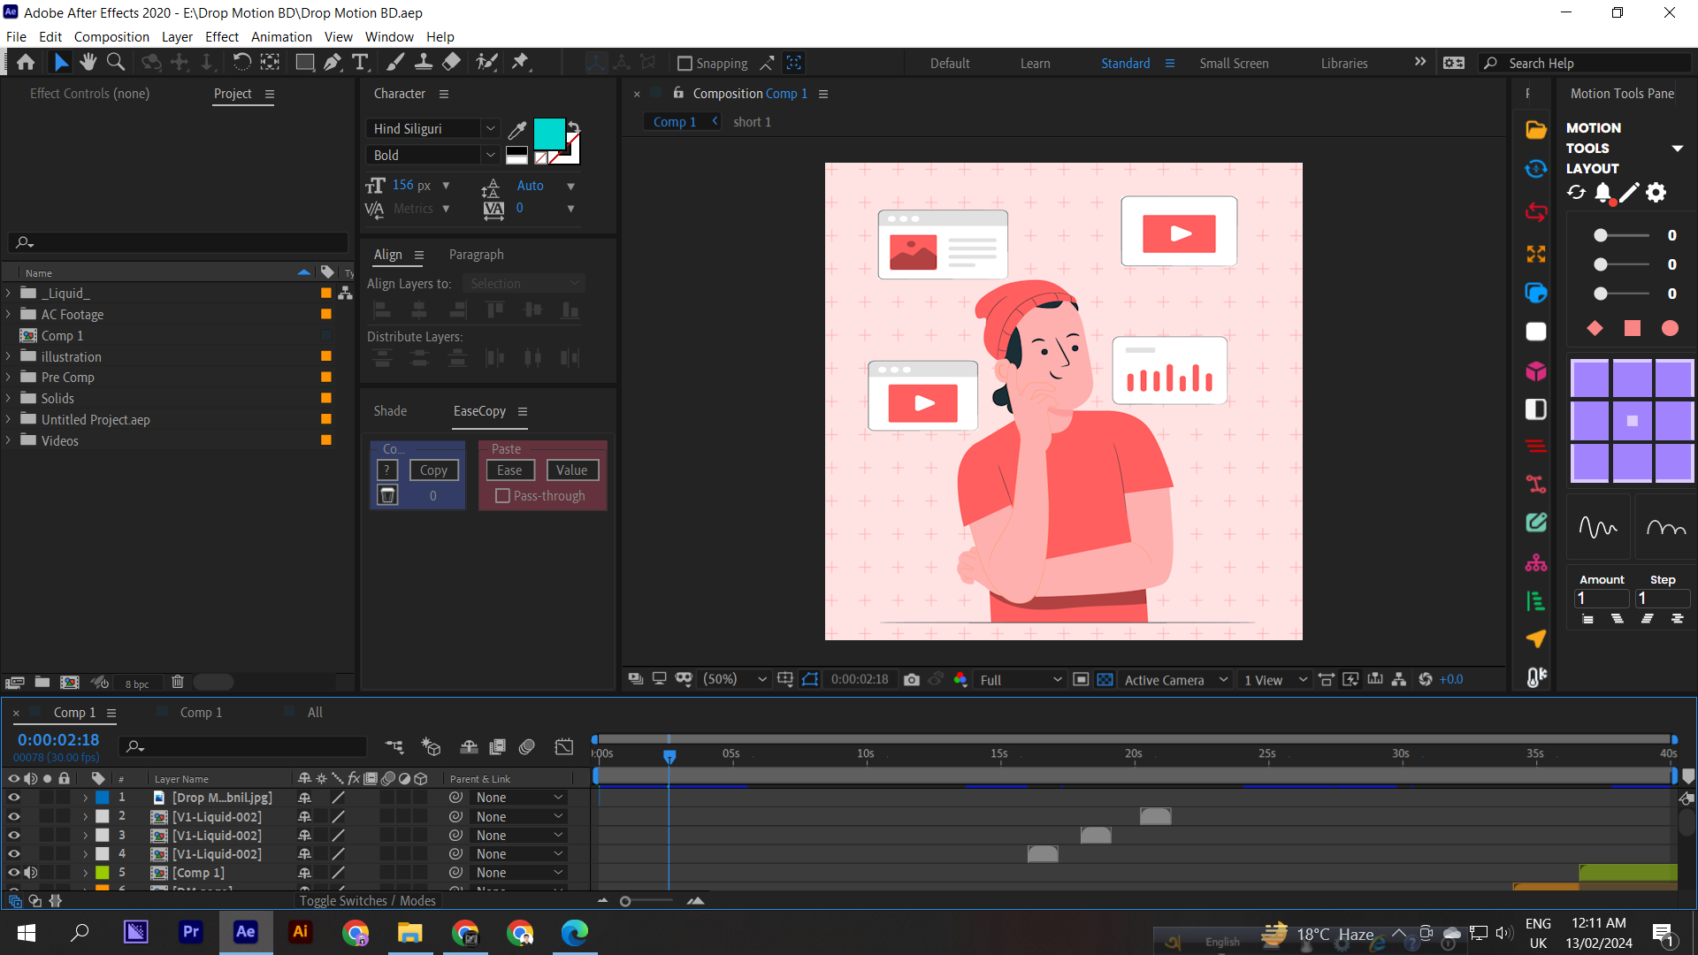Image resolution: width=1698 pixels, height=955 pixels.
Task: Click Copy button in EaseCopy
Action: click(x=433, y=470)
